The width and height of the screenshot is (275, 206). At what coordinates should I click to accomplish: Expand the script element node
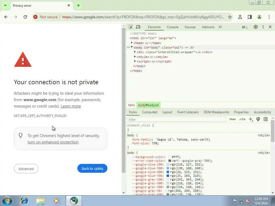pyautogui.click(x=135, y=61)
